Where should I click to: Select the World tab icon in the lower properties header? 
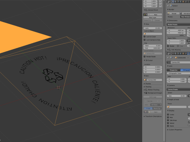[x=180, y=54]
